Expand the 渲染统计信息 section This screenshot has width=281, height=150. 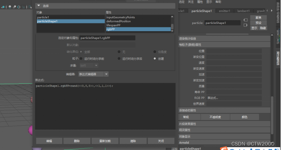click(x=224, y=39)
